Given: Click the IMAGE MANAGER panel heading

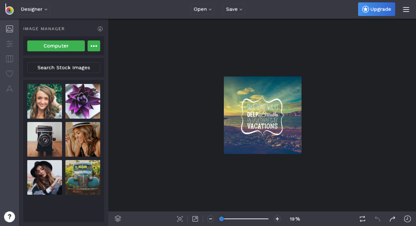Looking at the screenshot, I should click(x=44, y=29).
